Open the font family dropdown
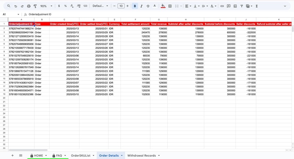The height and width of the screenshot is (159, 294). (100, 6)
